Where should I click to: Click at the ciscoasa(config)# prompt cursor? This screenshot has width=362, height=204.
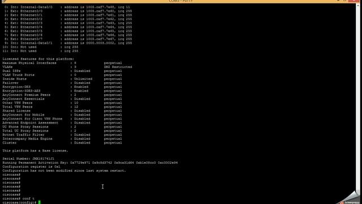pyautogui.click(x=40, y=202)
